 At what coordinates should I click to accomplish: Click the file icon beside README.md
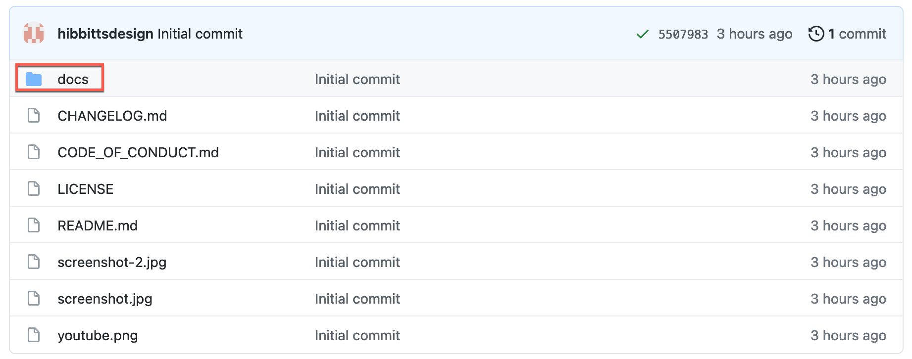33,225
